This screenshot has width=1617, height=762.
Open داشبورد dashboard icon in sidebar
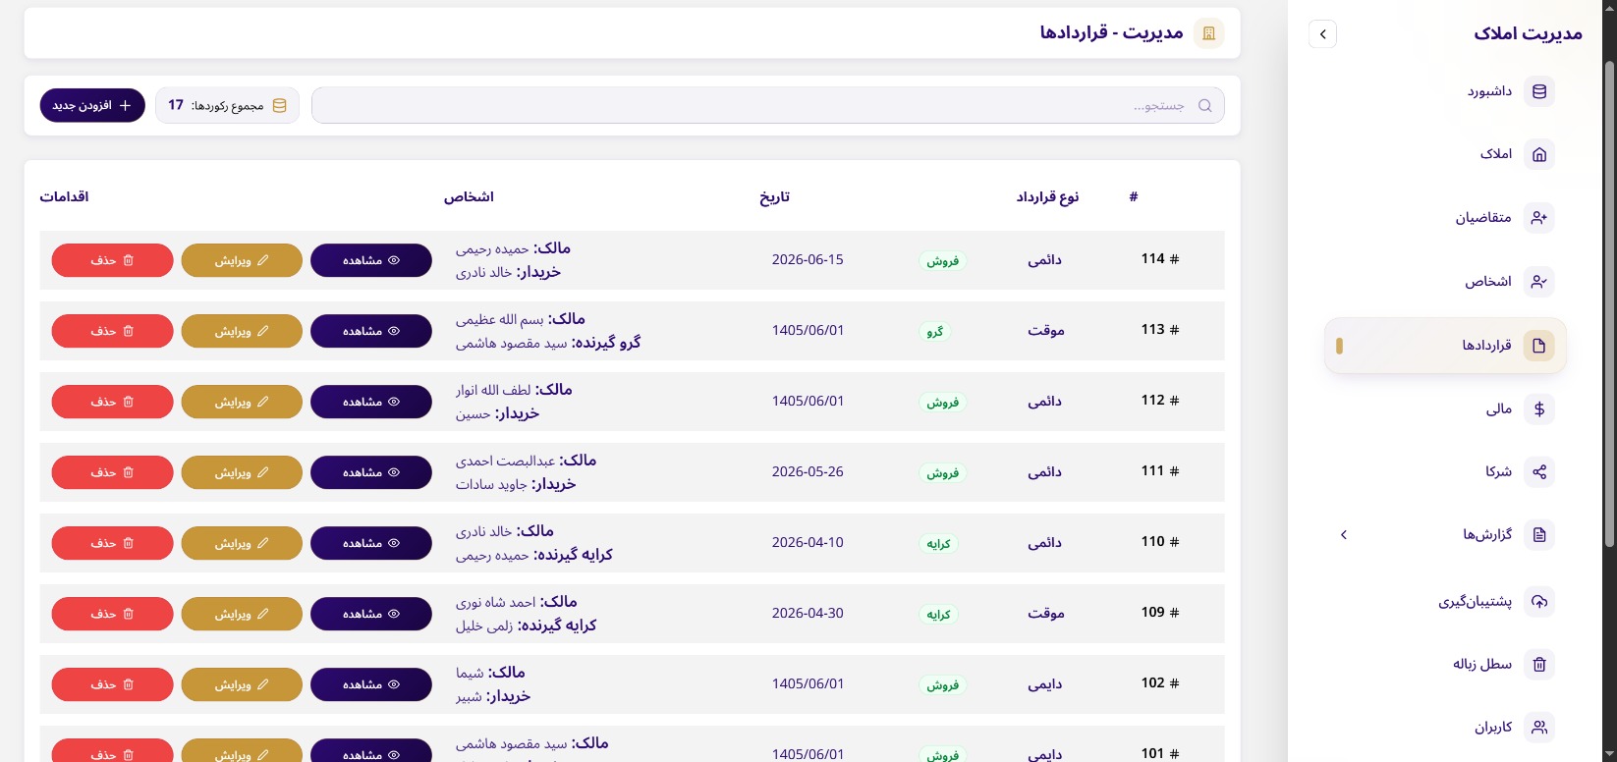pyautogui.click(x=1539, y=91)
